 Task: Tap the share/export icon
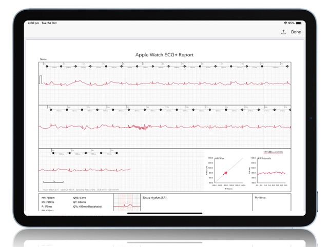[283, 32]
